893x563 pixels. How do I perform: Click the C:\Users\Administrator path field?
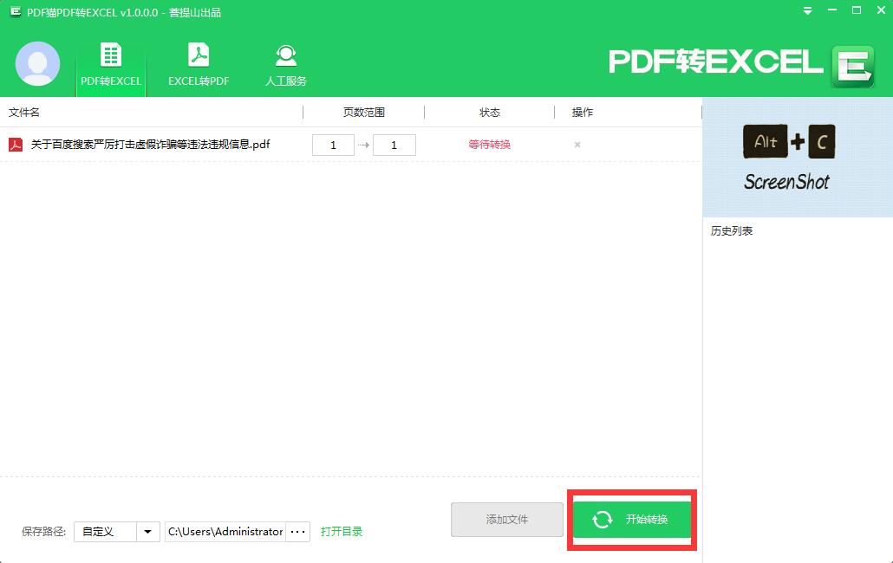point(225,531)
